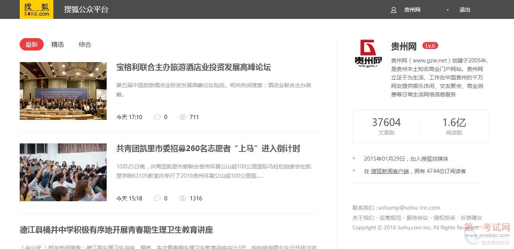Image resolution: width=514 pixels, height=249 pixels.
Task: Switch to the 精选 tab
Action: pyautogui.click(x=58, y=44)
